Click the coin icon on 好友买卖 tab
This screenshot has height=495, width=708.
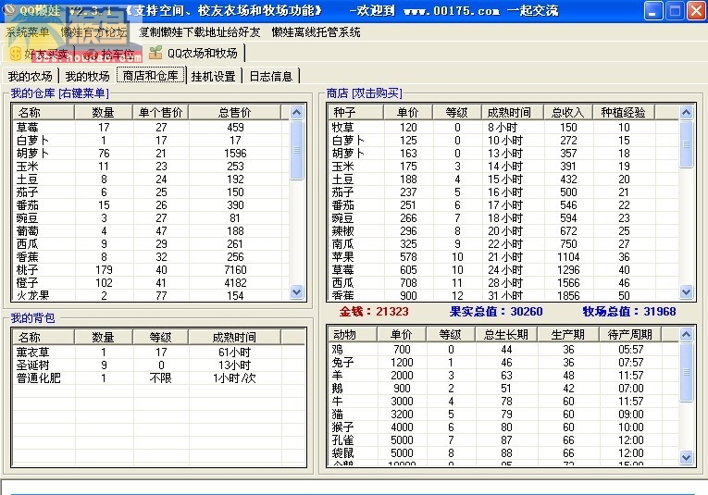click(16, 55)
